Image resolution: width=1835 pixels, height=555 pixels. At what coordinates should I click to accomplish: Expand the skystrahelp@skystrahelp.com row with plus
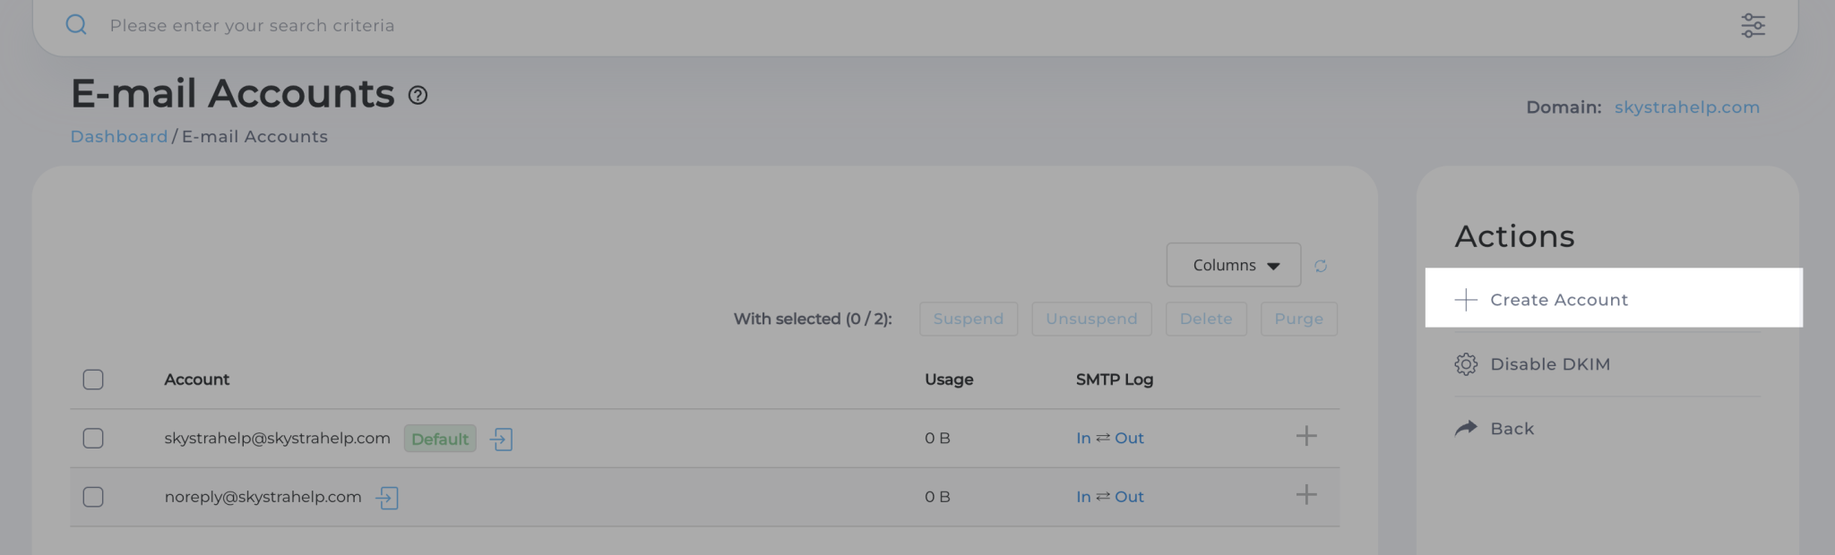1306,436
